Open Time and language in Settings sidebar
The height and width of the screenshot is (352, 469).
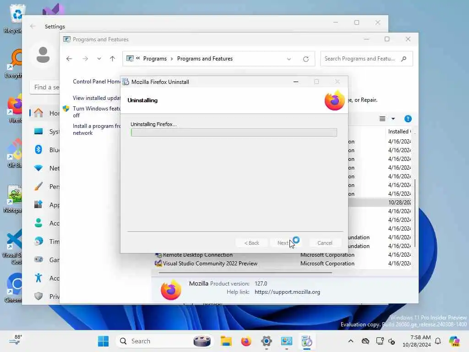(x=45, y=241)
